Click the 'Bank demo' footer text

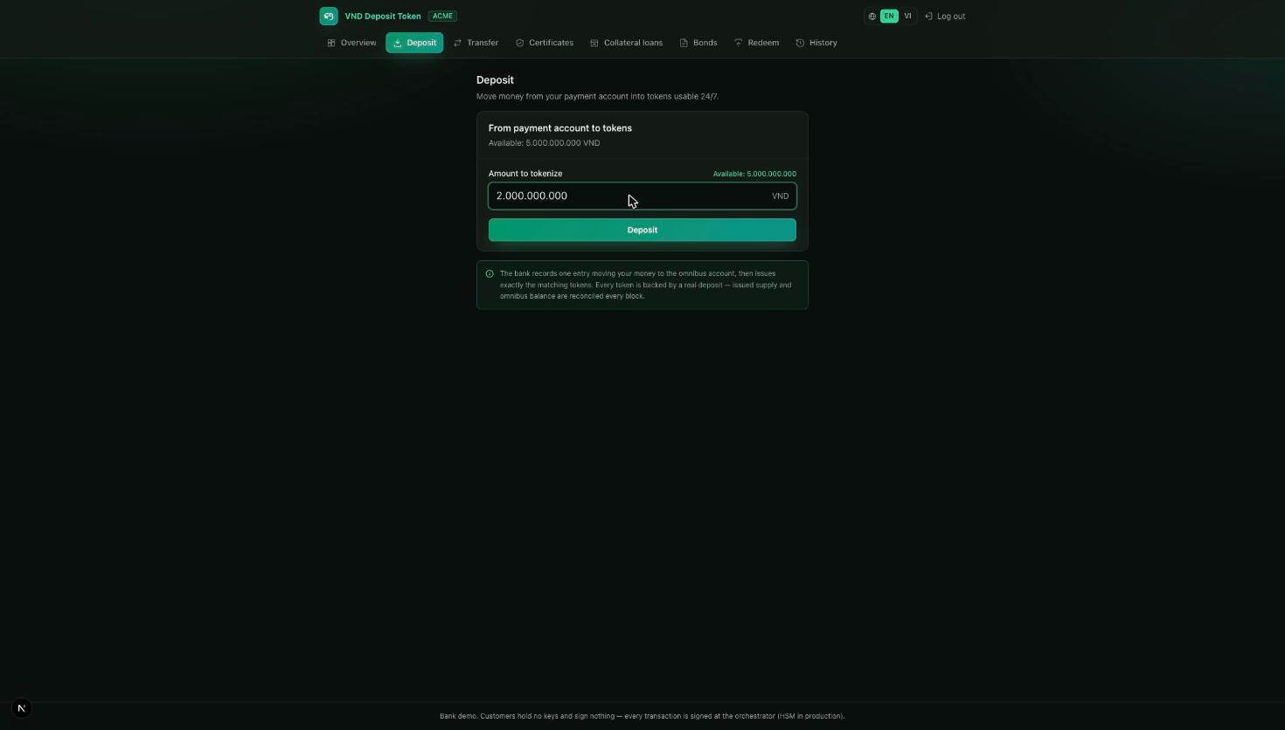point(642,716)
